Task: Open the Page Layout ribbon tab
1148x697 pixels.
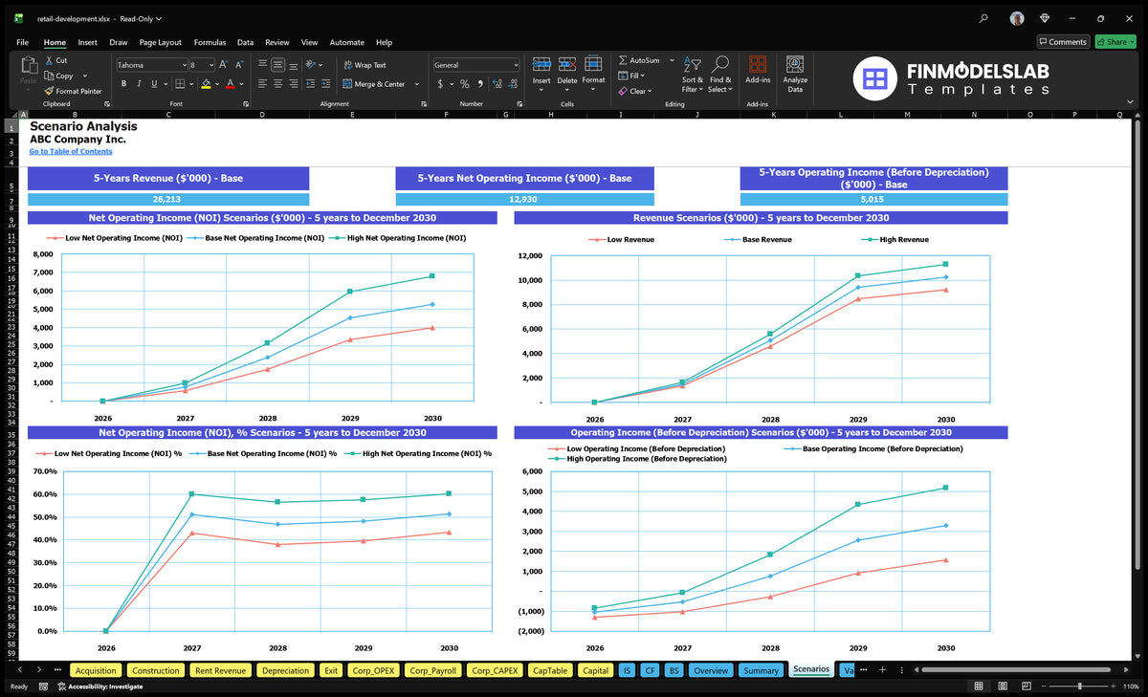Action: click(x=160, y=42)
